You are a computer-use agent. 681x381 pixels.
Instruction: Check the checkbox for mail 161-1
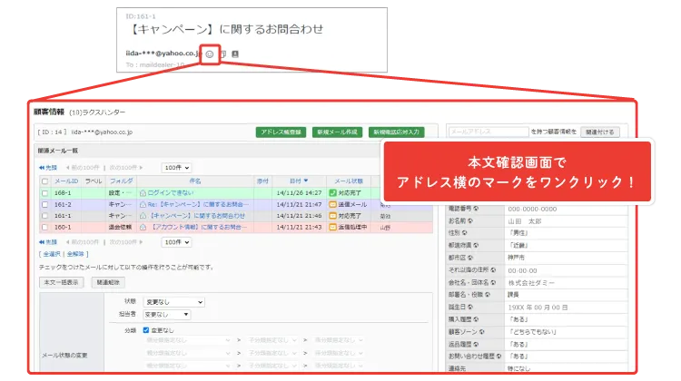point(44,216)
